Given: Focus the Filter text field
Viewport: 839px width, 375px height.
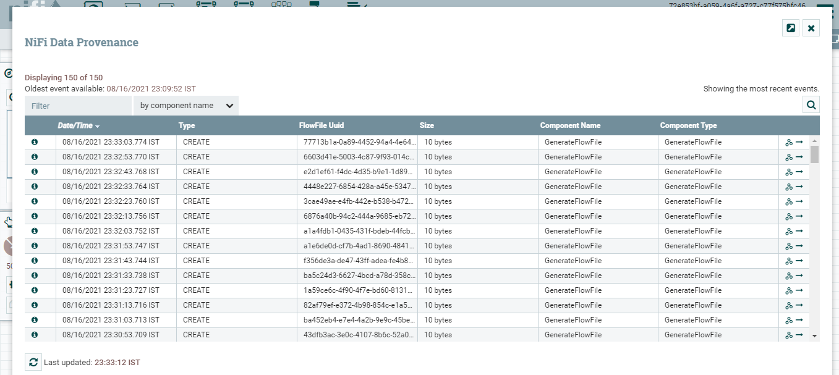Looking at the screenshot, I should tap(78, 106).
